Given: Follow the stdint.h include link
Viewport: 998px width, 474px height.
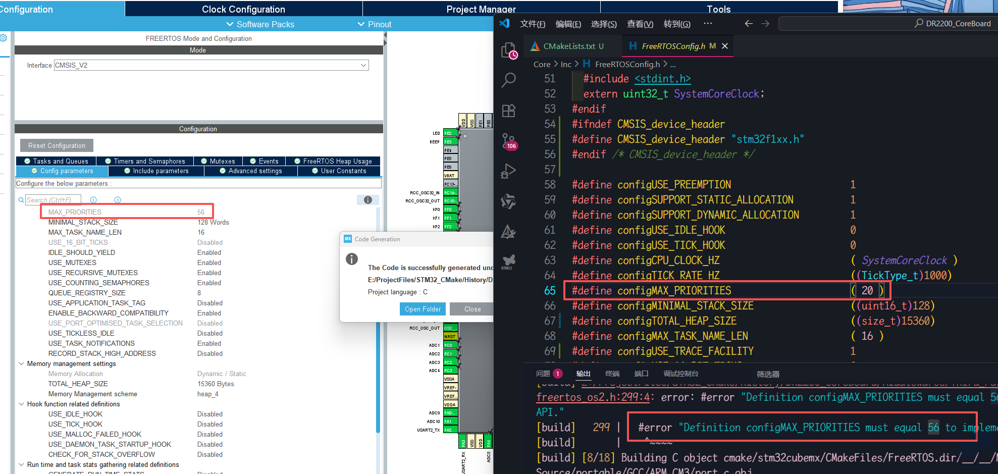Looking at the screenshot, I should tap(662, 79).
